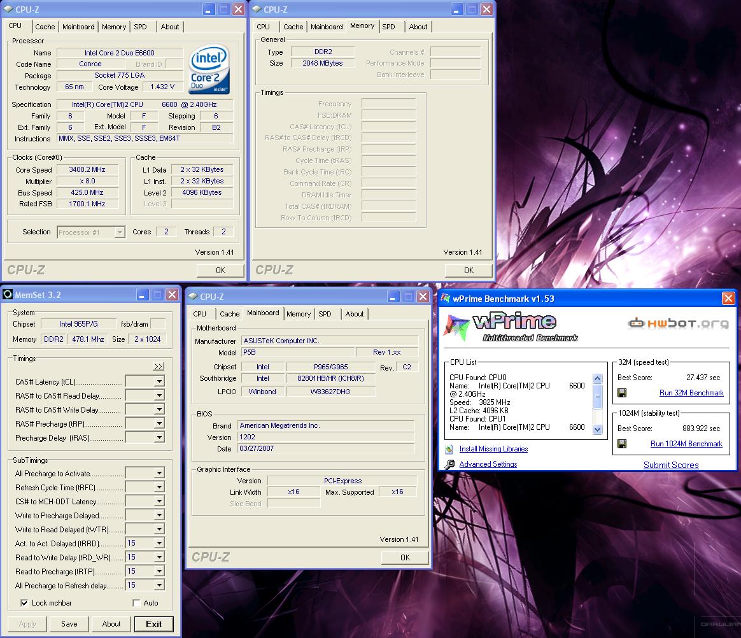Open the Read to Precharge (tRTP) dropdown

tap(159, 571)
